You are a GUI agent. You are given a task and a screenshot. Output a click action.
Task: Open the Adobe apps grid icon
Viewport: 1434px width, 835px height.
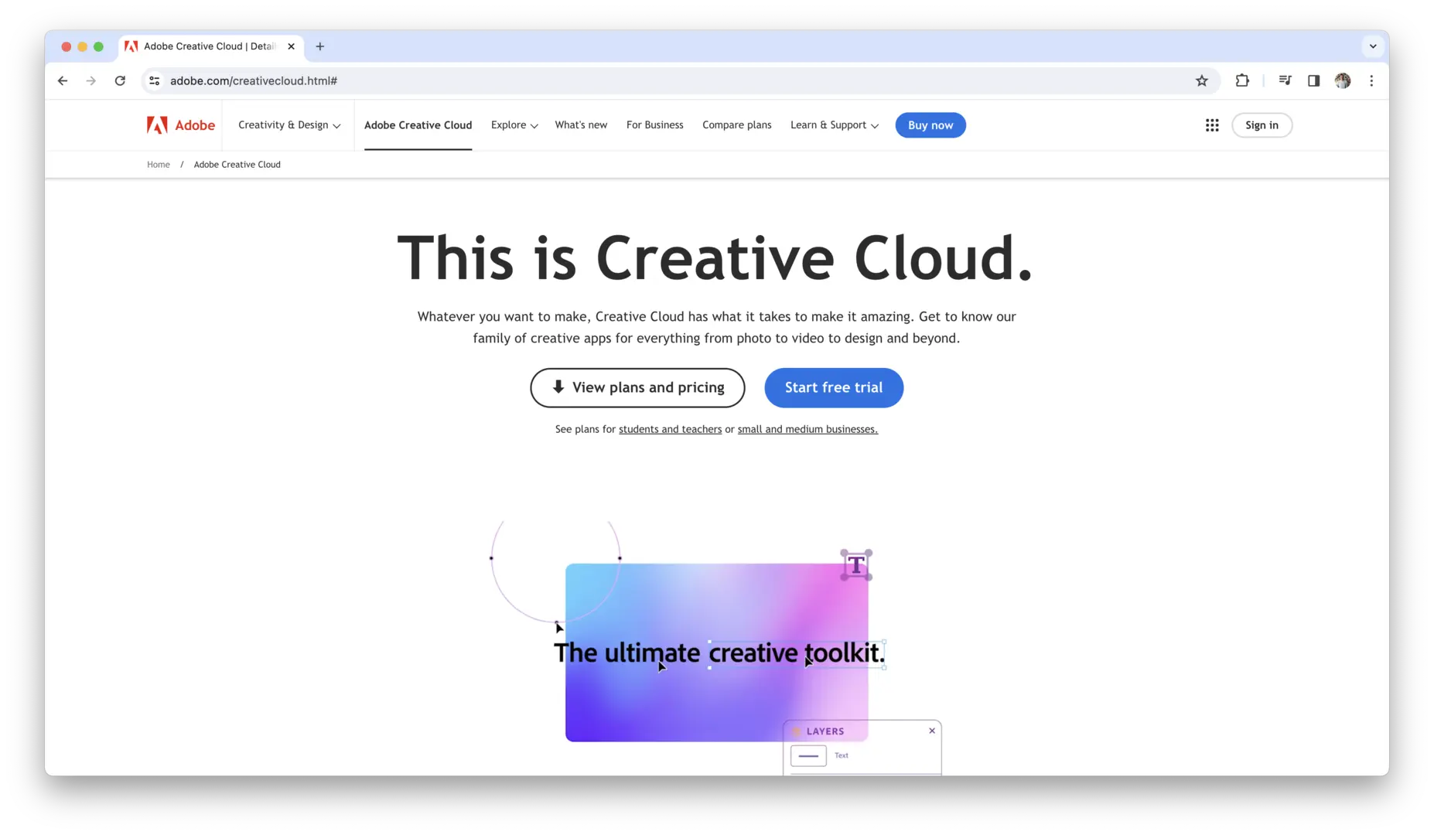pyautogui.click(x=1212, y=124)
